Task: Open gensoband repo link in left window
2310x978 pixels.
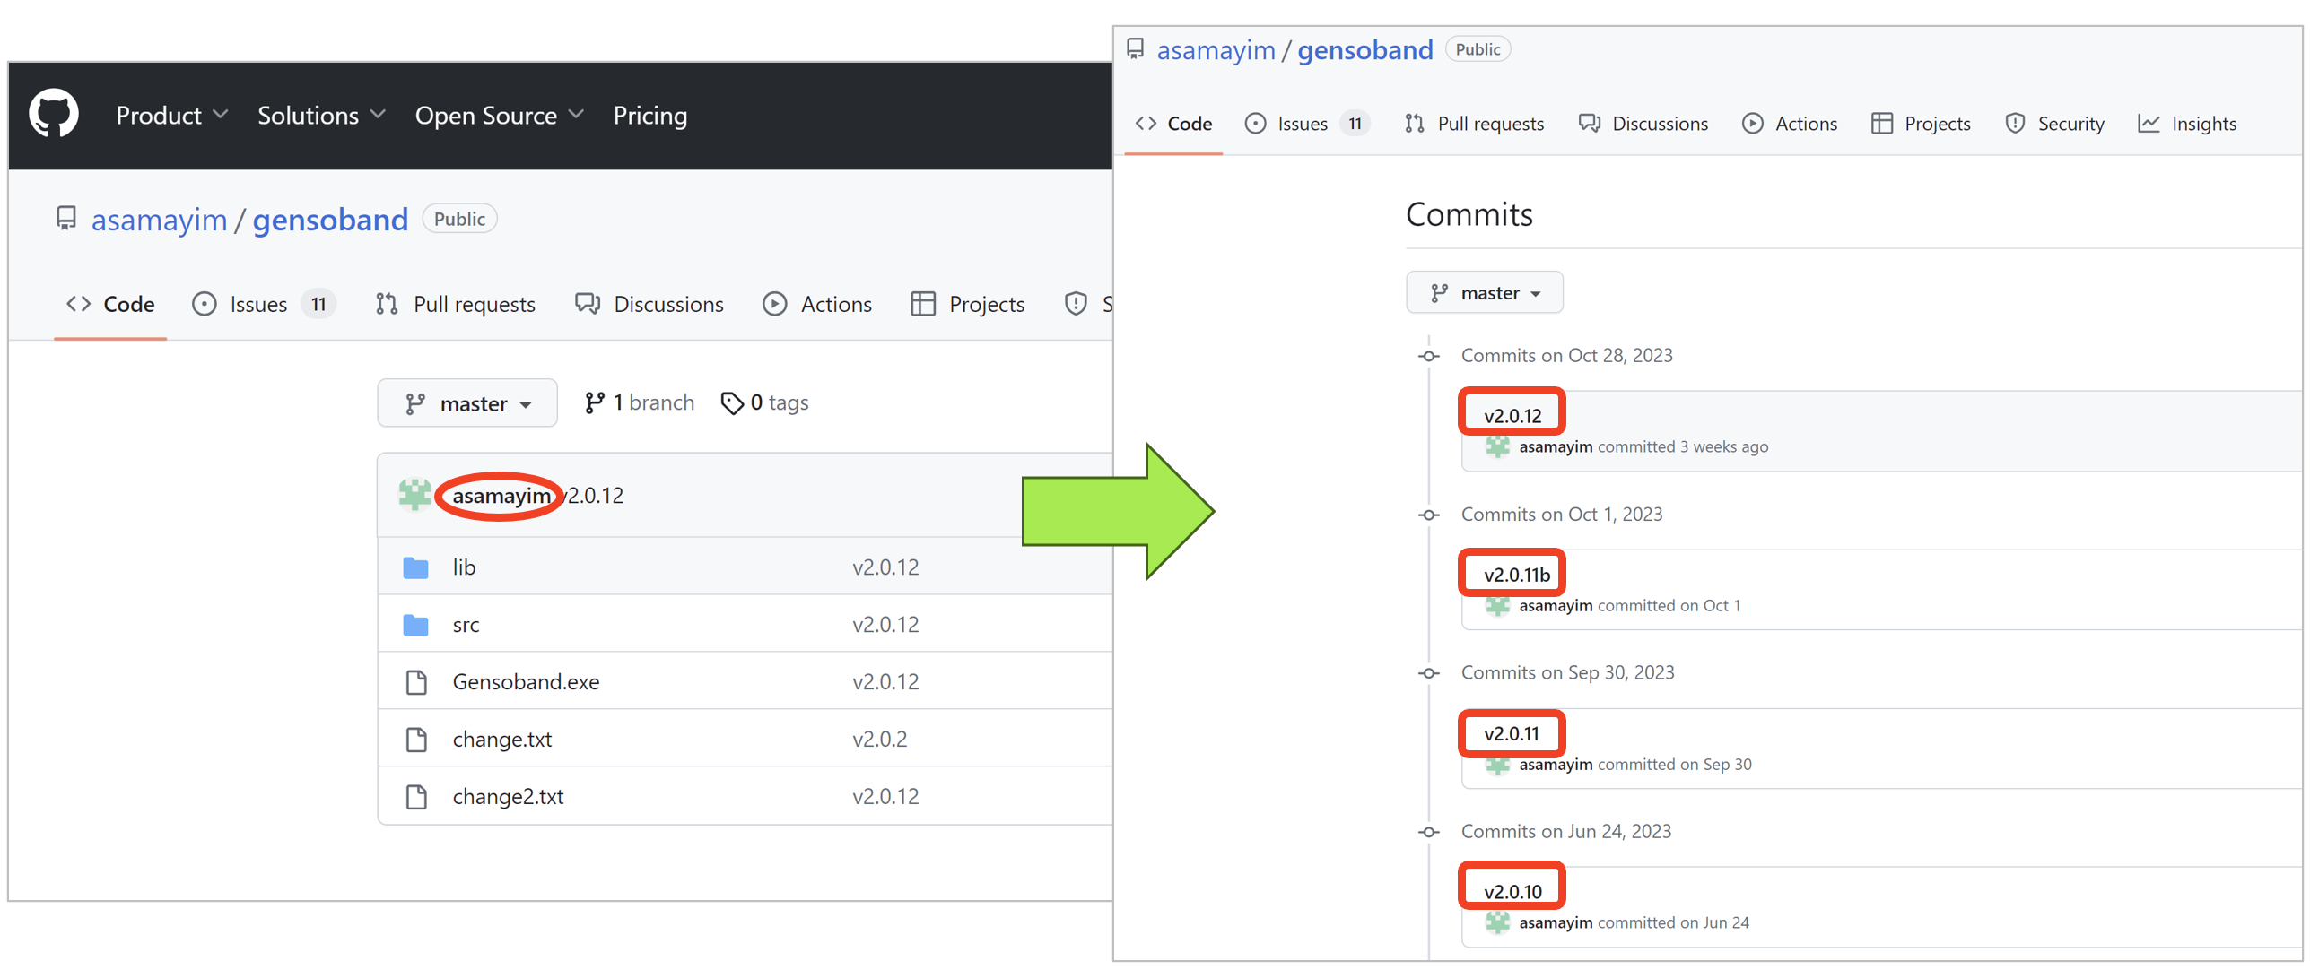Action: 330,220
